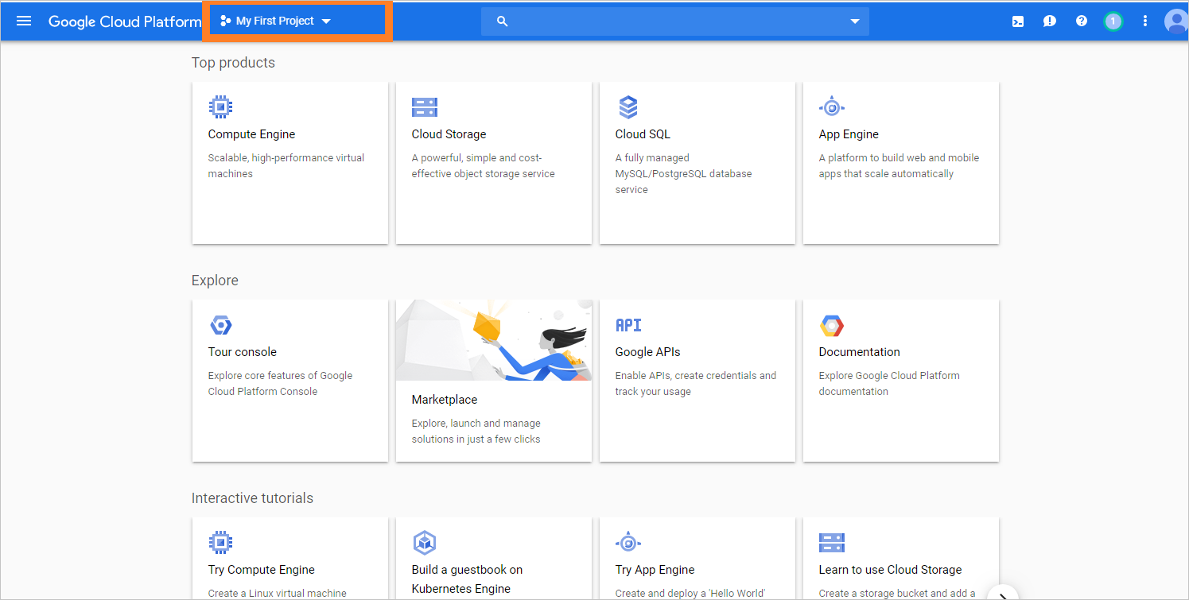Click the Try Compute Engine chip icon
This screenshot has width=1189, height=600.
[220, 543]
